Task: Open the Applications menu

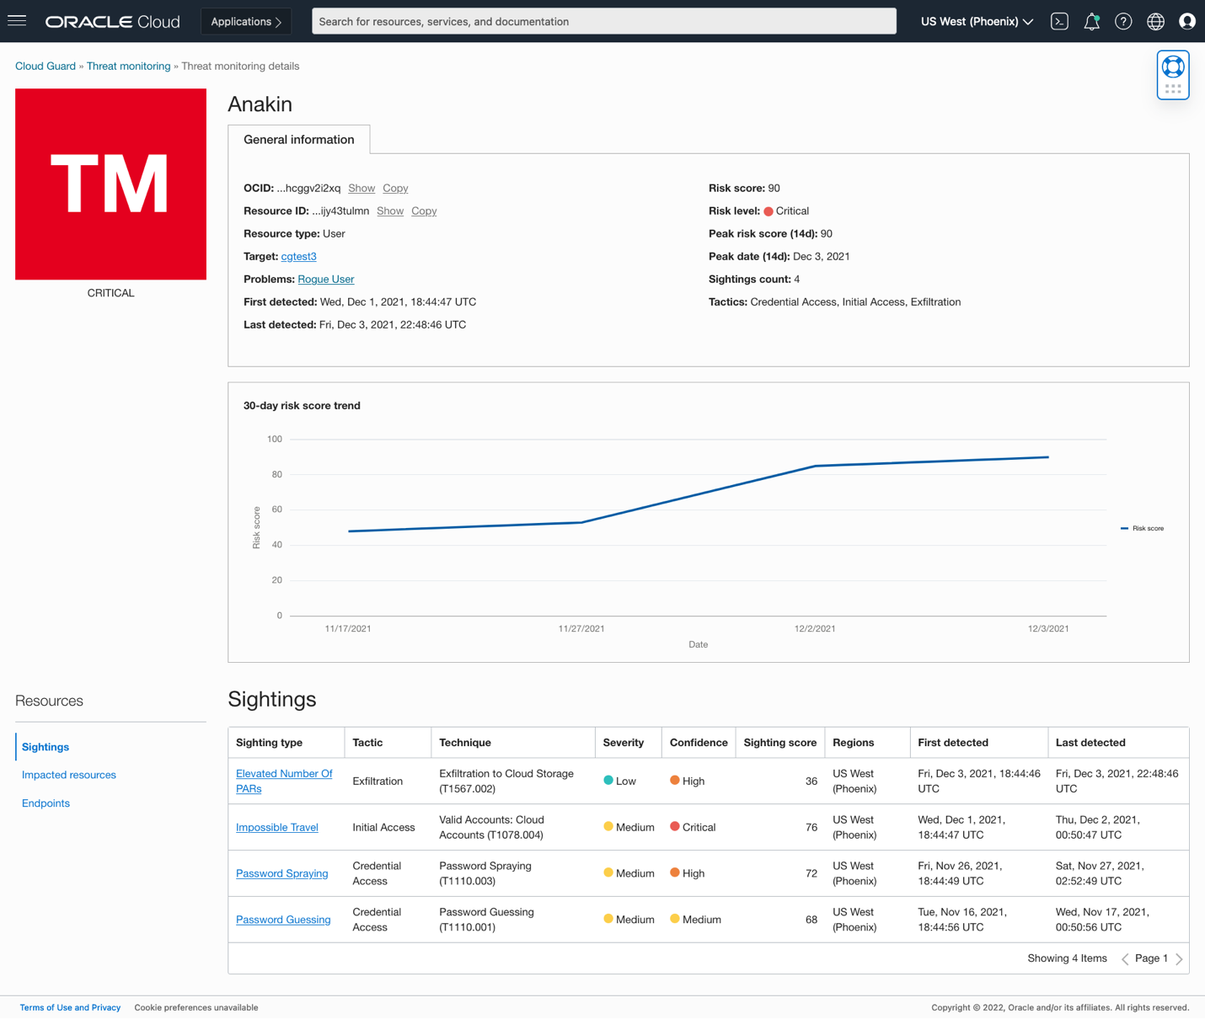Action: click(246, 22)
